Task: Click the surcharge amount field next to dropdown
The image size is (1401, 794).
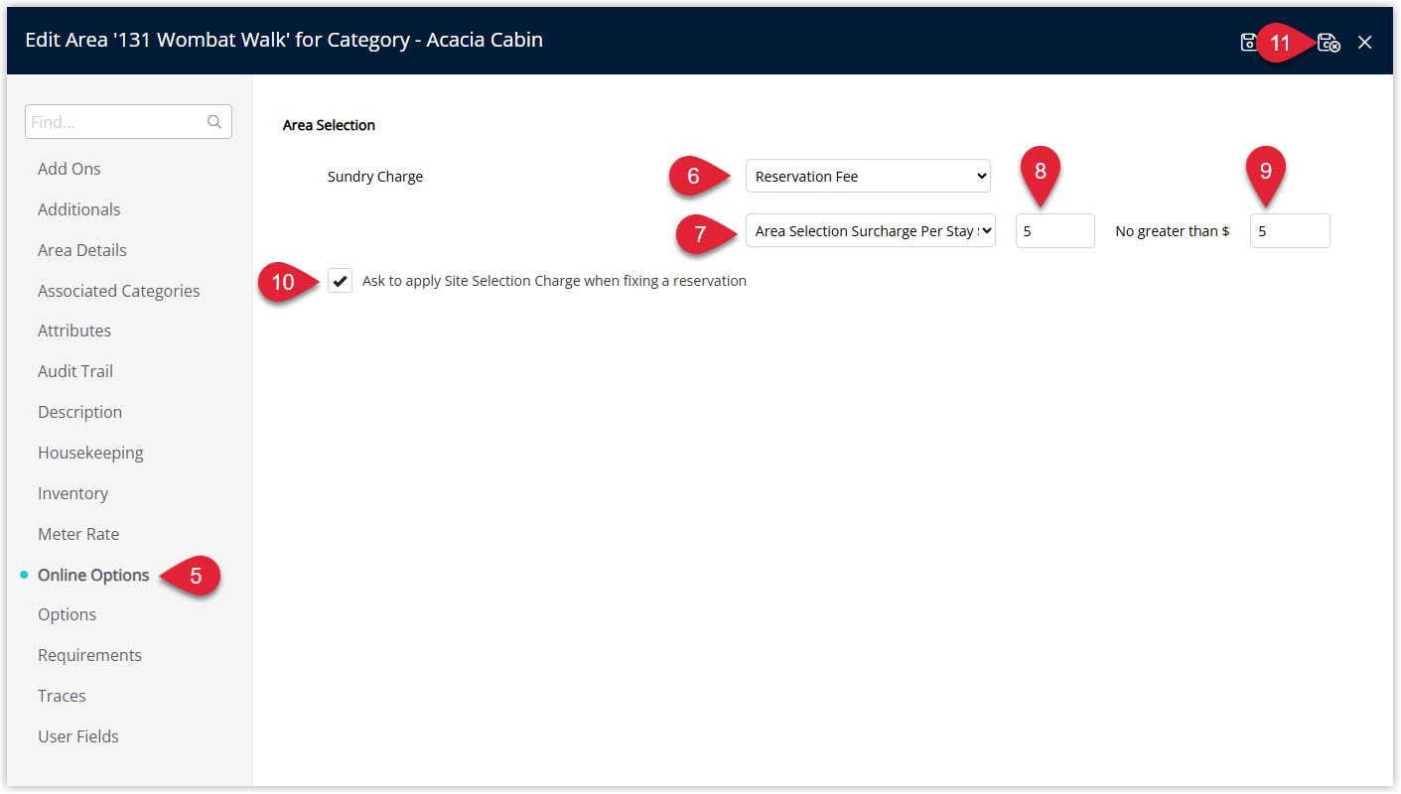Action: (x=1055, y=230)
